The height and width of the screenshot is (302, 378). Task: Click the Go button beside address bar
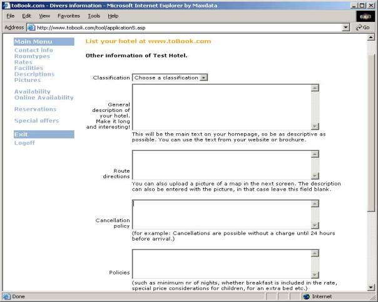pyautogui.click(x=364, y=28)
